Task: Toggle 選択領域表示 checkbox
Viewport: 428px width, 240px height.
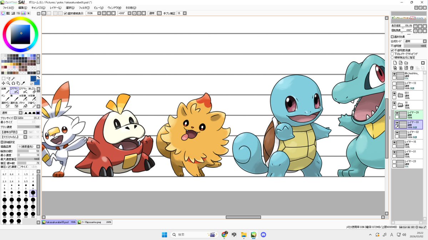Action: pyautogui.click(x=65, y=13)
